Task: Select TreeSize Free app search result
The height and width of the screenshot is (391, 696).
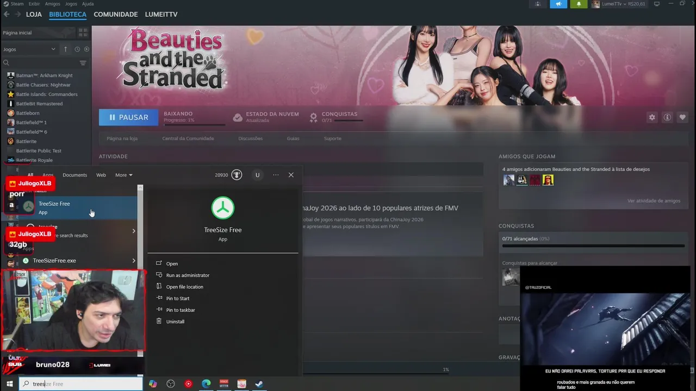Action: 72,207
